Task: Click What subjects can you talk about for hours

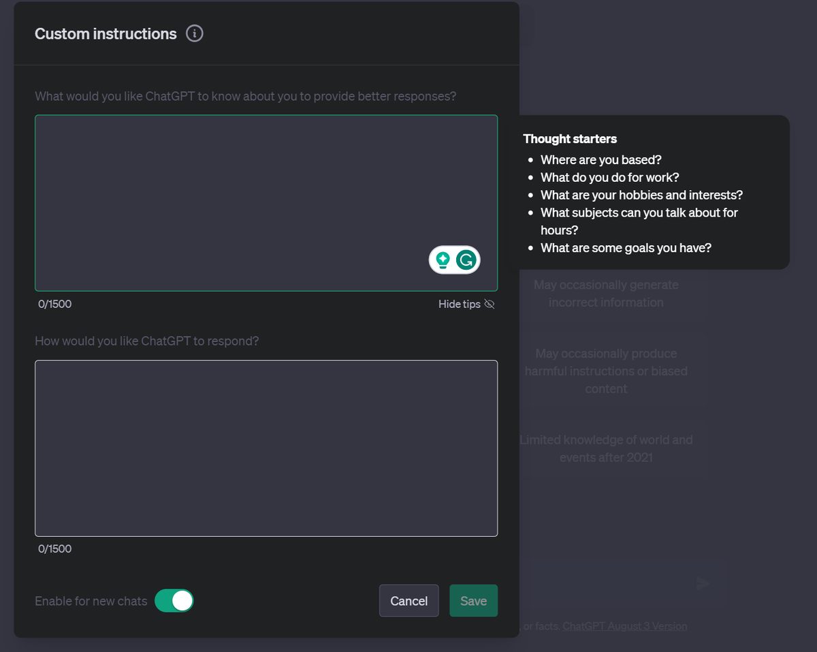Action: [639, 213]
